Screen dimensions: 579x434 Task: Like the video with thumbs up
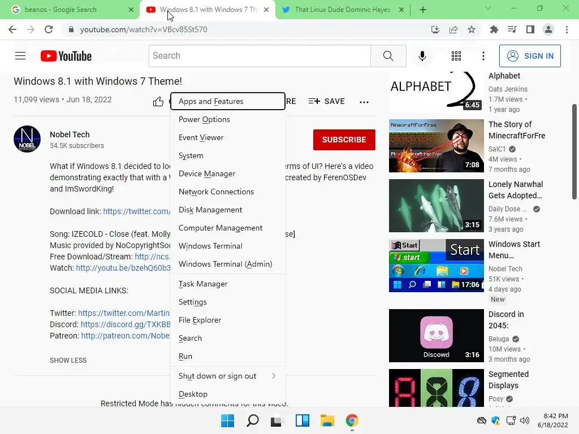coord(158,101)
